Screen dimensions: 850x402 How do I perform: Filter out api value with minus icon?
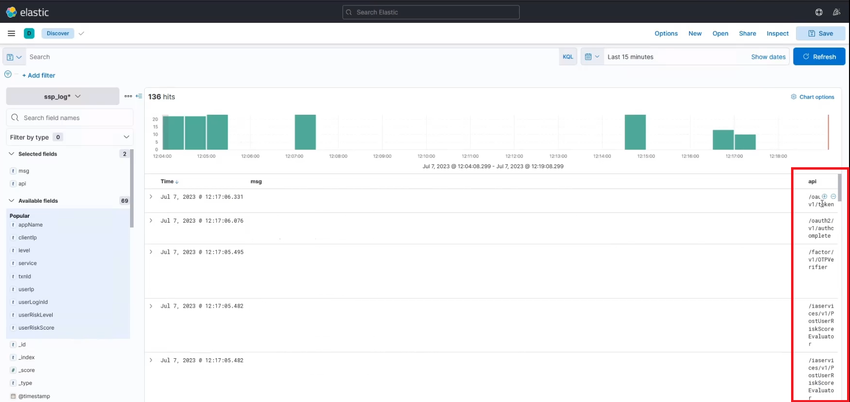[833, 196]
